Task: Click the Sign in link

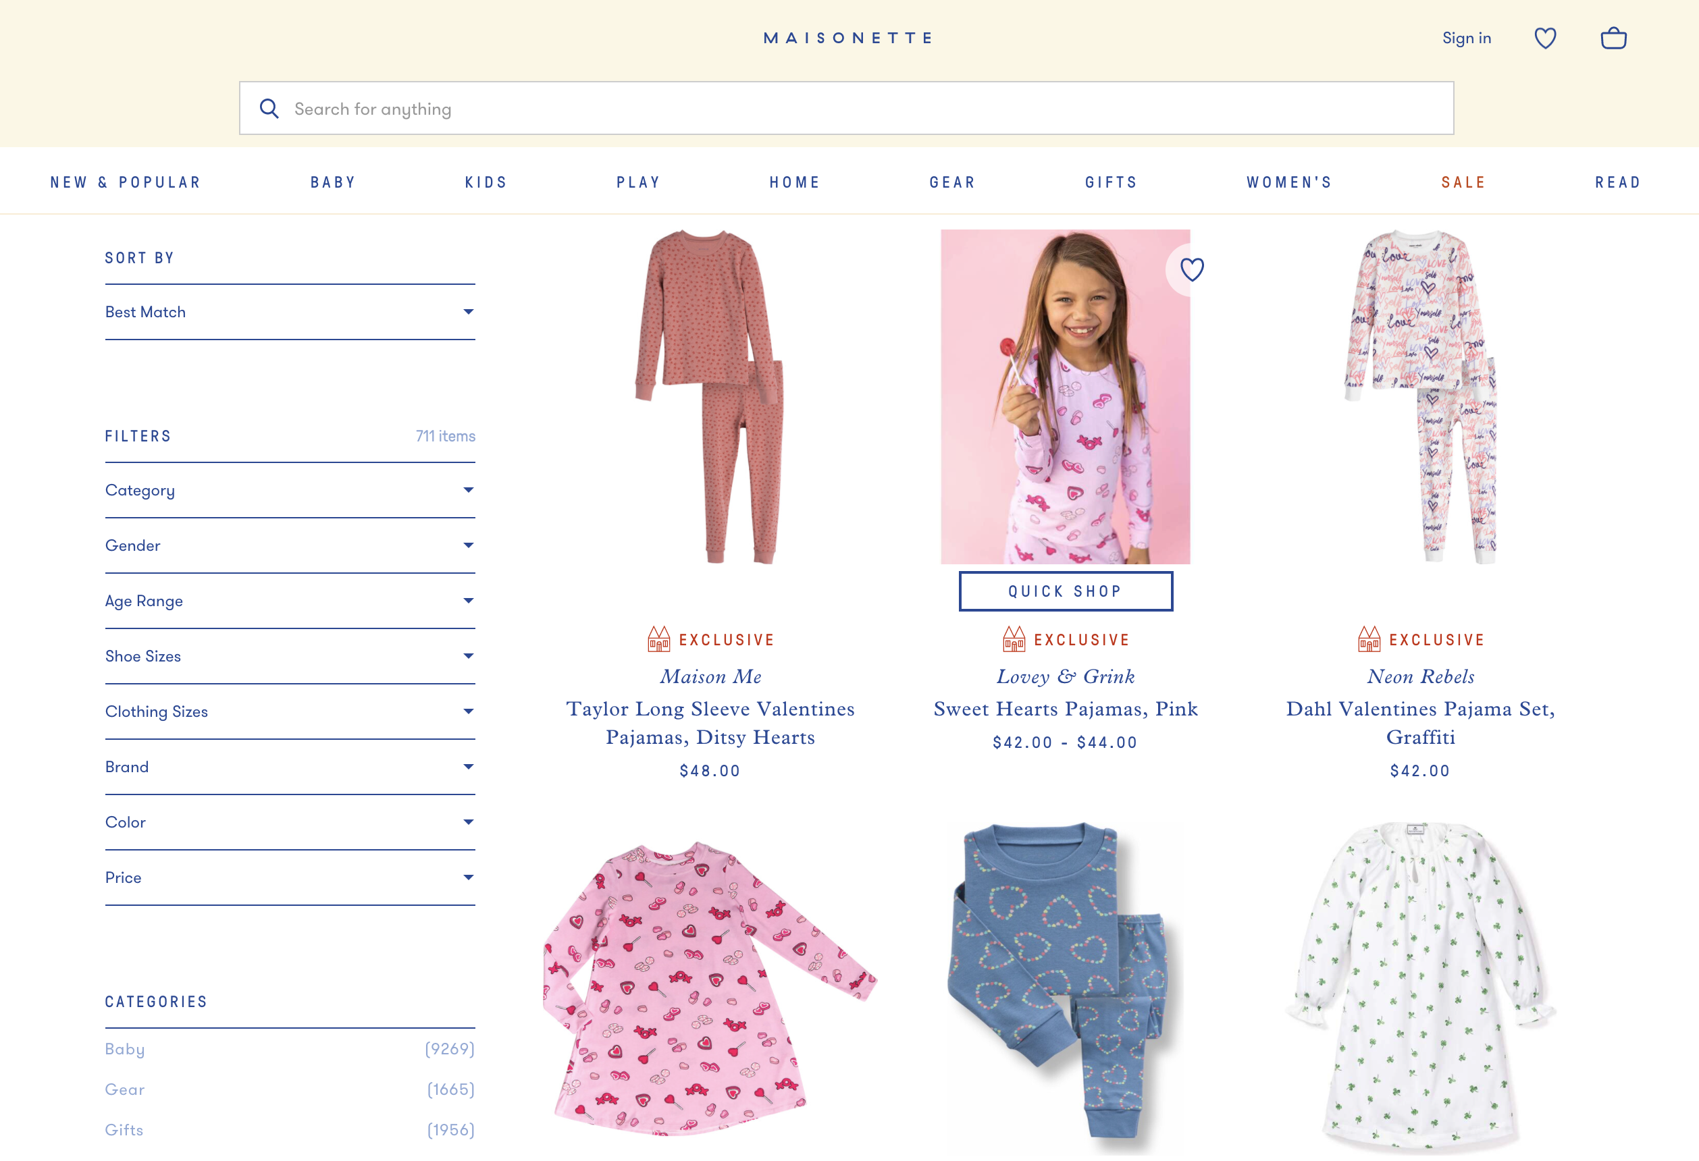Action: [x=1467, y=38]
